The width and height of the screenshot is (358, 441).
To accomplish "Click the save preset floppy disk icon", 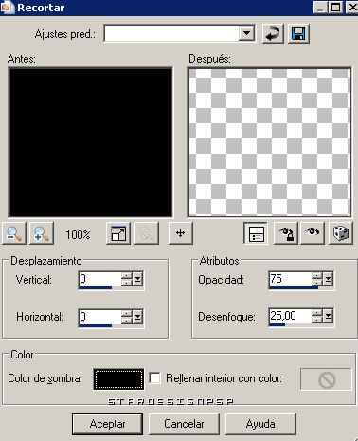I will click(298, 33).
